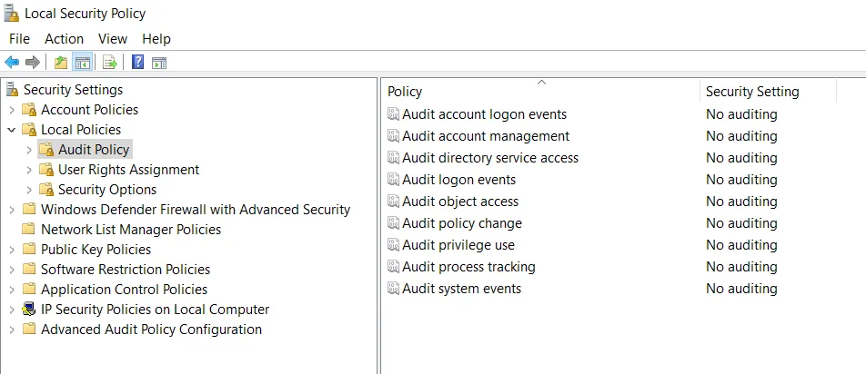Toggle Show/Hide Action Pane toolbar icon
Image resolution: width=866 pixels, height=374 pixels.
[x=159, y=63]
